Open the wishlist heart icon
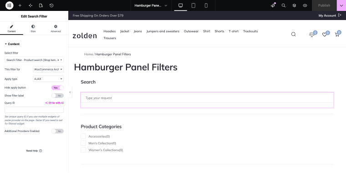Viewport: 346px width, 173px height. click(x=324, y=35)
